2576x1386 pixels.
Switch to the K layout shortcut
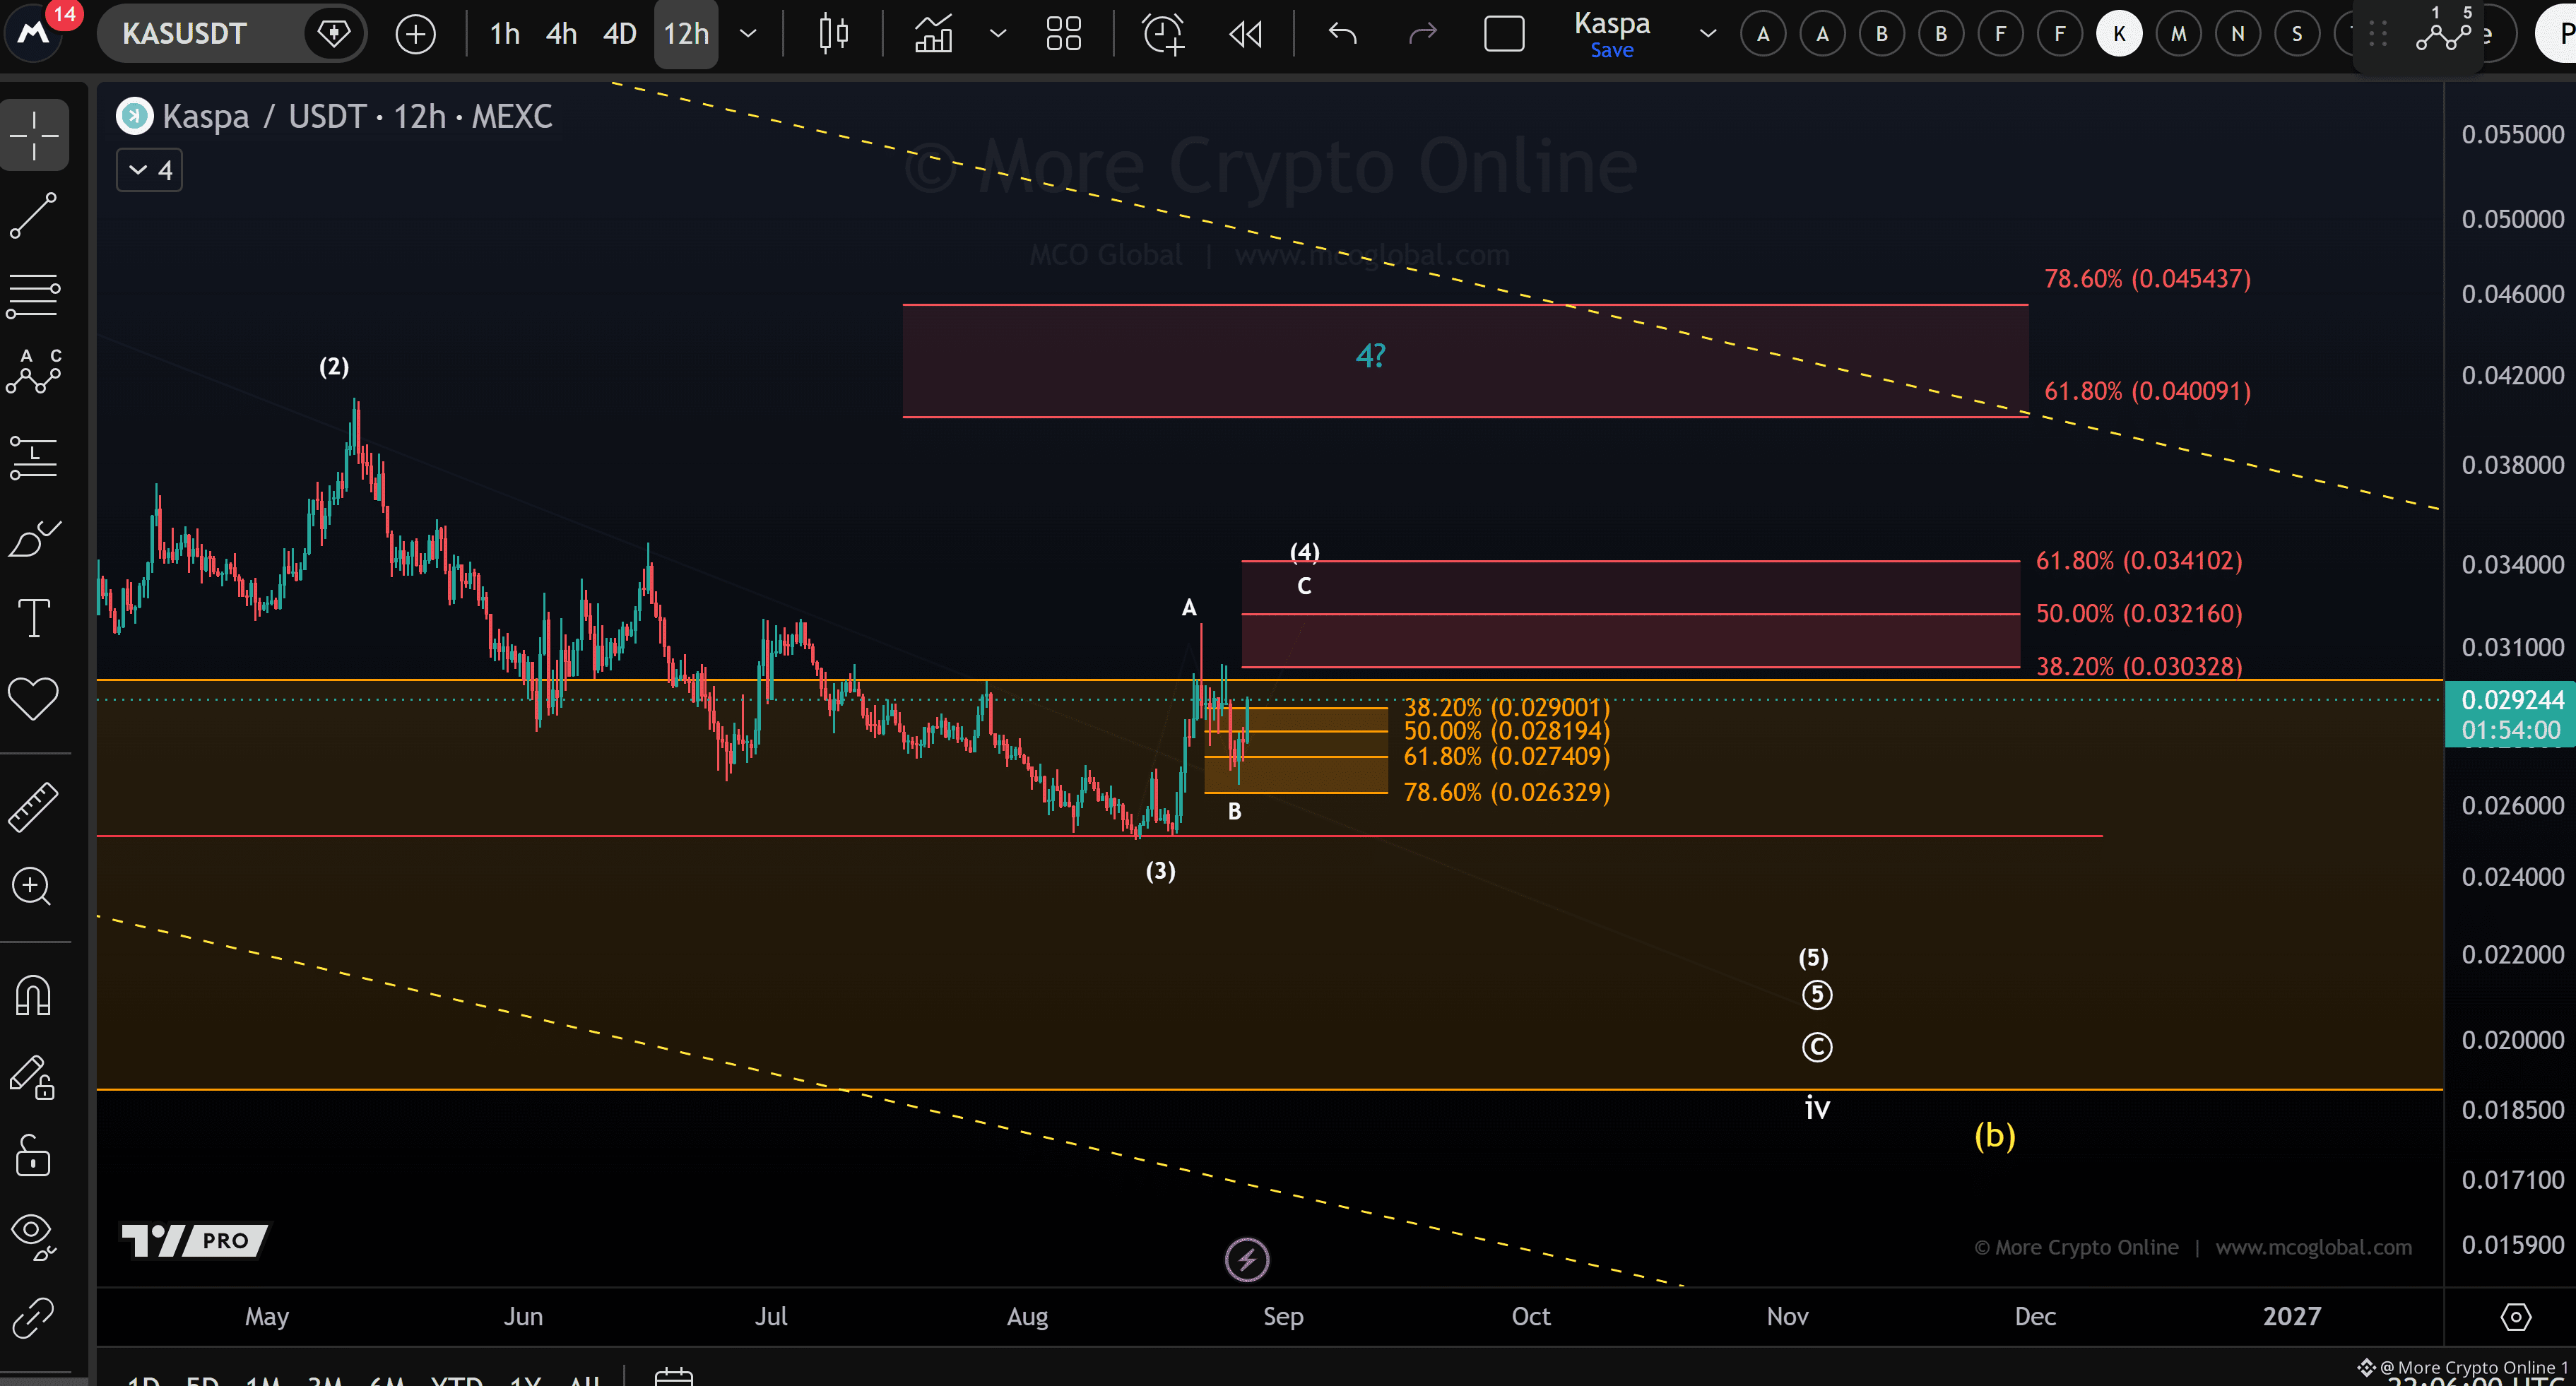2119,34
